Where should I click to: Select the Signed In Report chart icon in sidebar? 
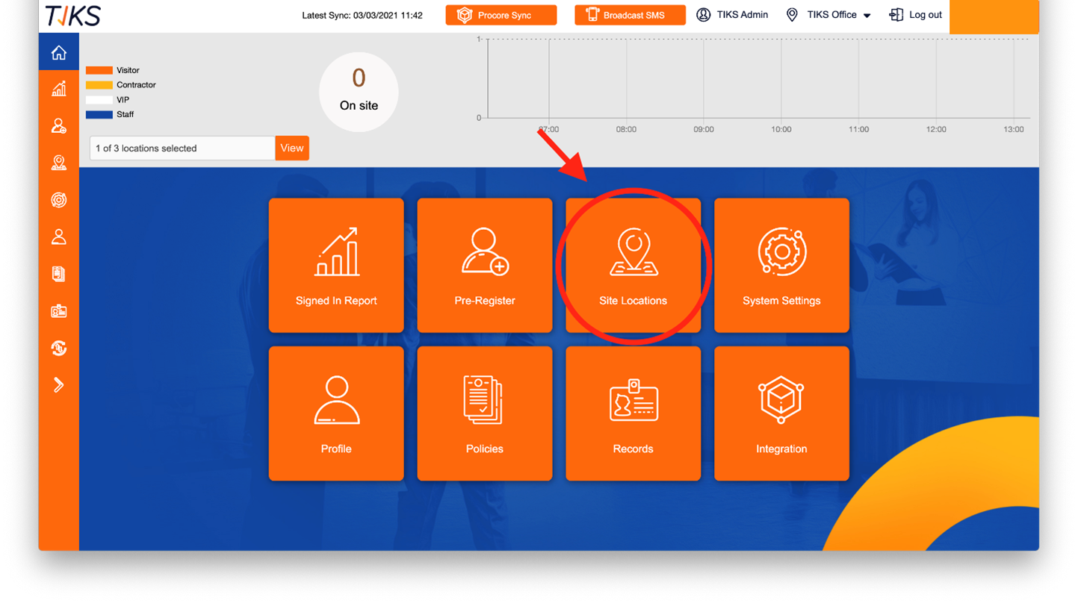point(58,89)
